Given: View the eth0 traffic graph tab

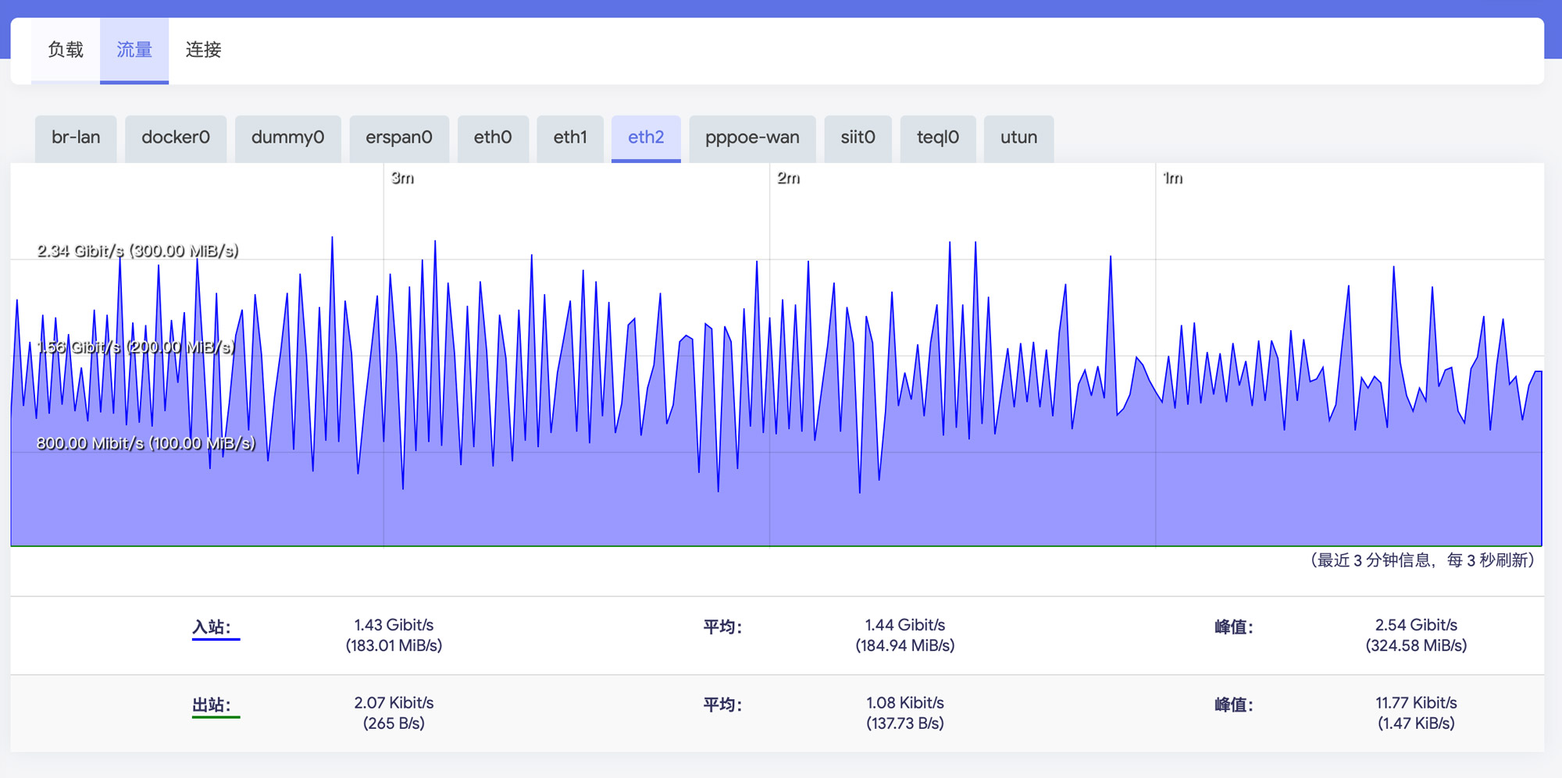Looking at the screenshot, I should pyautogui.click(x=493, y=137).
